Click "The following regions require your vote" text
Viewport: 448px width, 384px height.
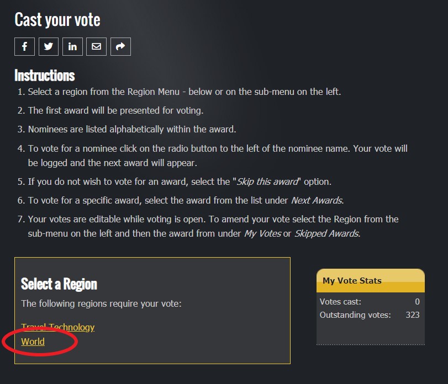tap(101, 303)
